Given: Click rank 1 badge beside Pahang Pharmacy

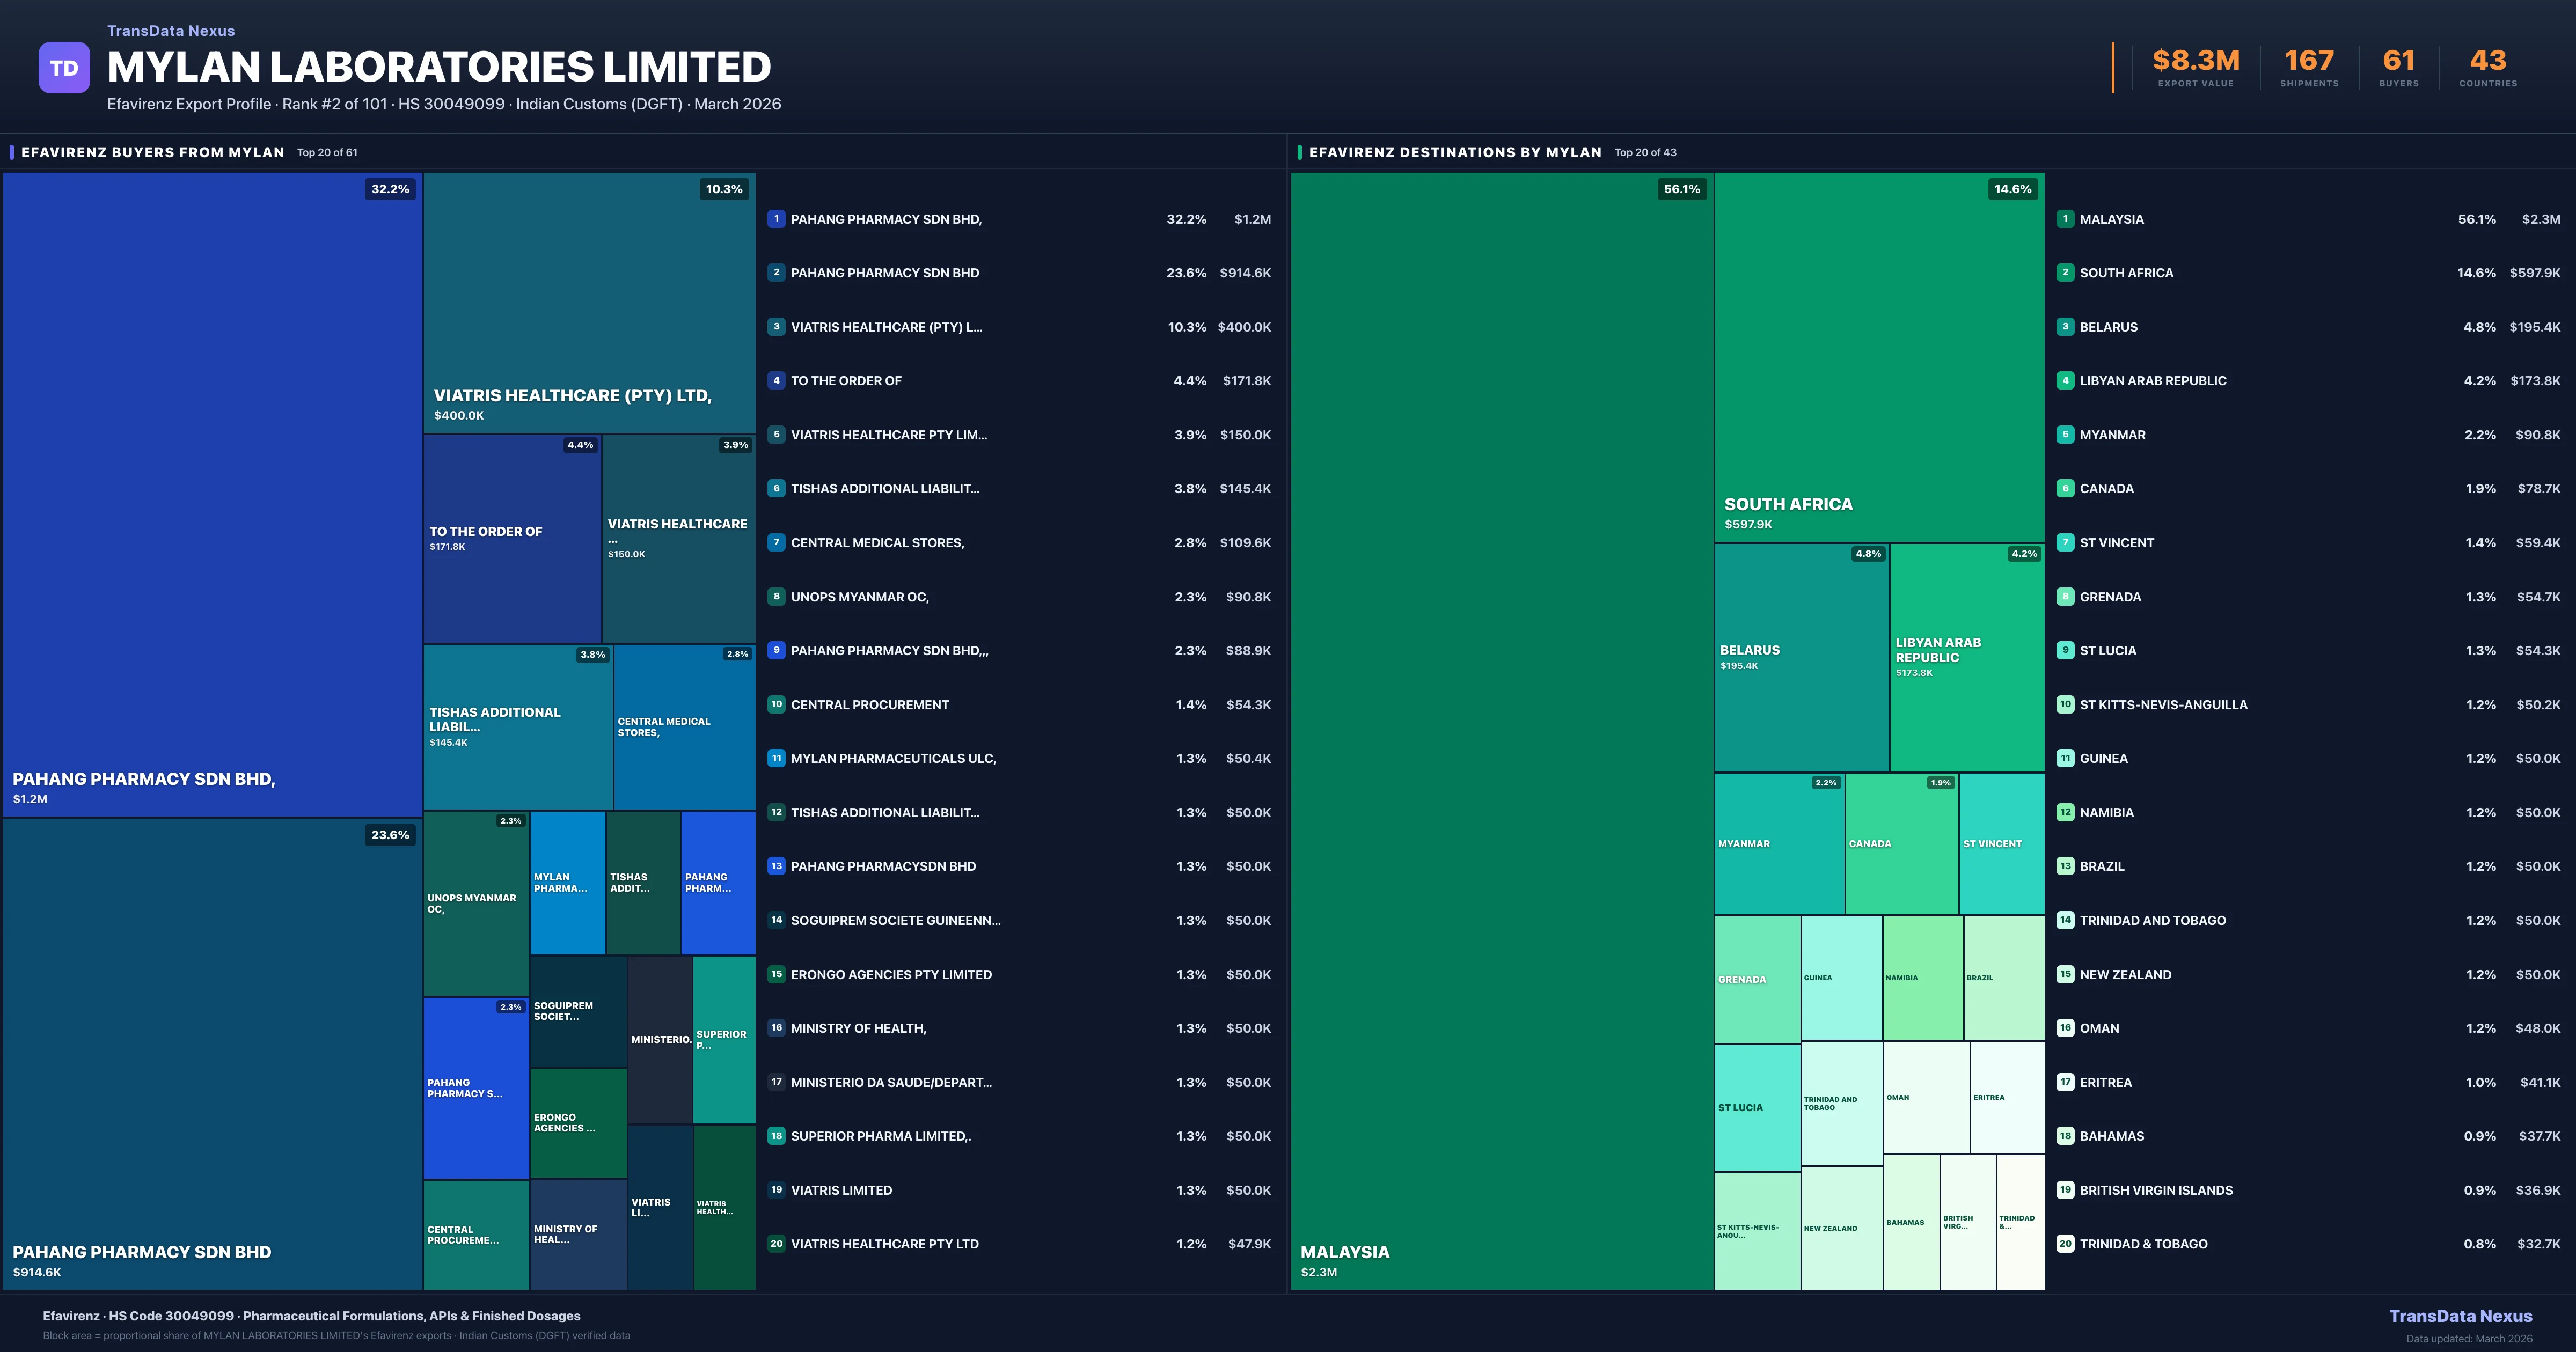Looking at the screenshot, I should [x=776, y=219].
